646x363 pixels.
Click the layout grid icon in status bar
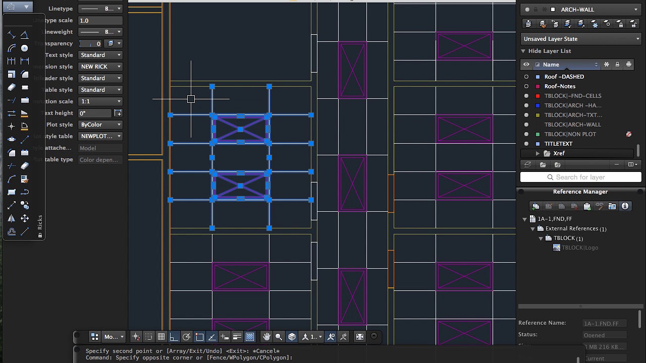click(x=94, y=337)
